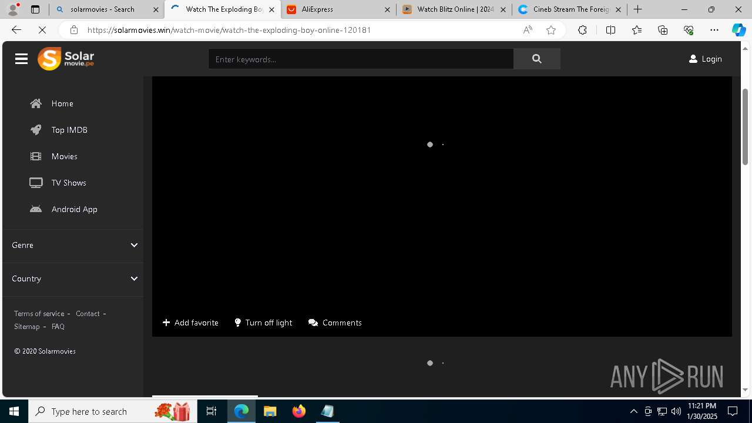Viewport: 752px width, 423px height.
Task: Open the Contact link
Action: pos(88,314)
